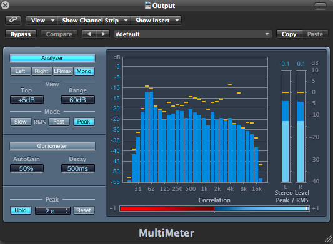Viewport: 333px width, 244px height.
Task: Click the 1k frequency label
Action: pos(204,189)
